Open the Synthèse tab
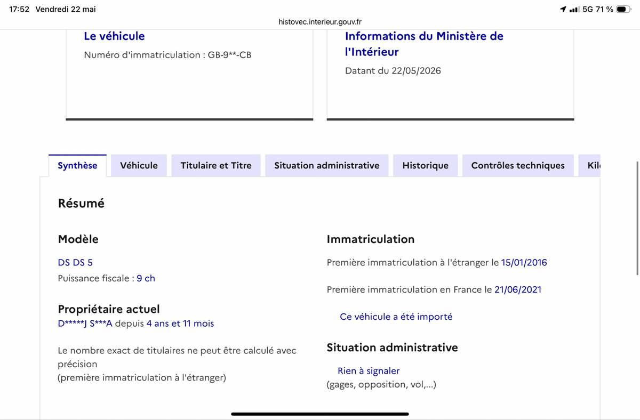This screenshot has width=640, height=420. coord(77,165)
